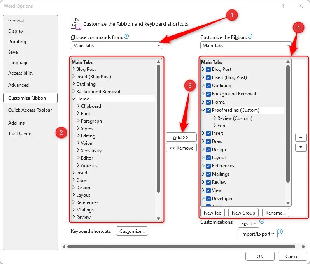Click the New Tab button
This screenshot has width=310, height=264.
[212, 213]
